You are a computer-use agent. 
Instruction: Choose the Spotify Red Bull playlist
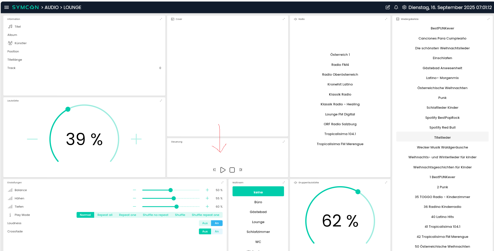(442, 128)
